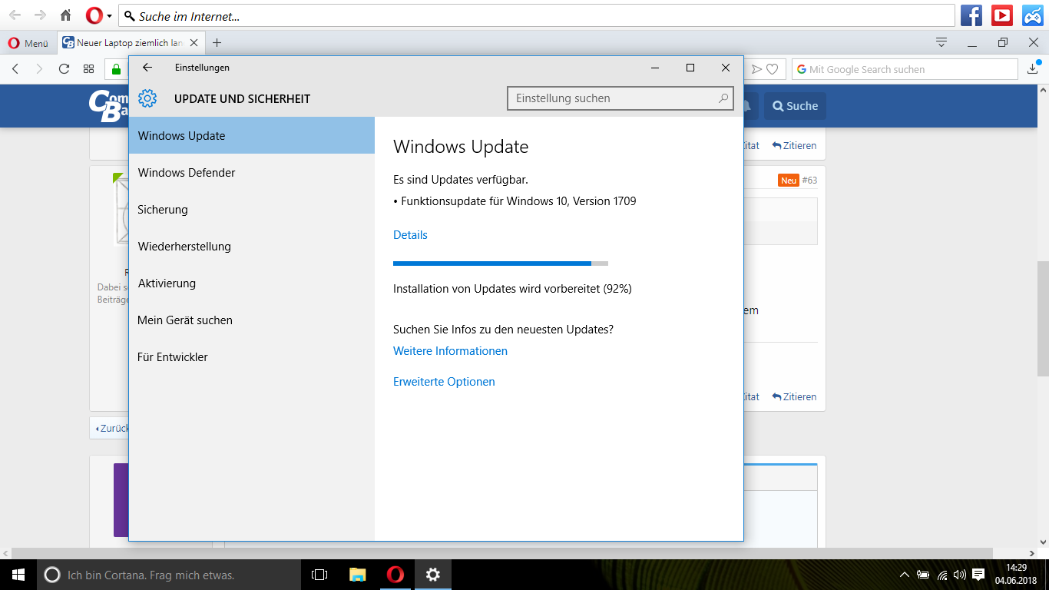1049x590 pixels.
Task: Open the Windows Start menu
Action: (x=18, y=575)
